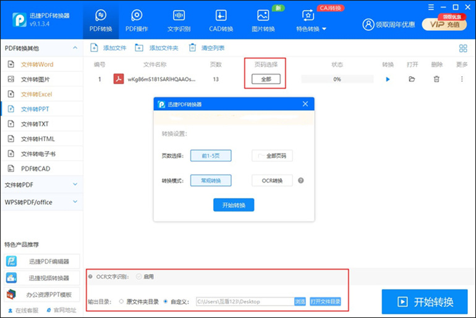
Task: Toggle the grid view icon
Action: (x=463, y=48)
